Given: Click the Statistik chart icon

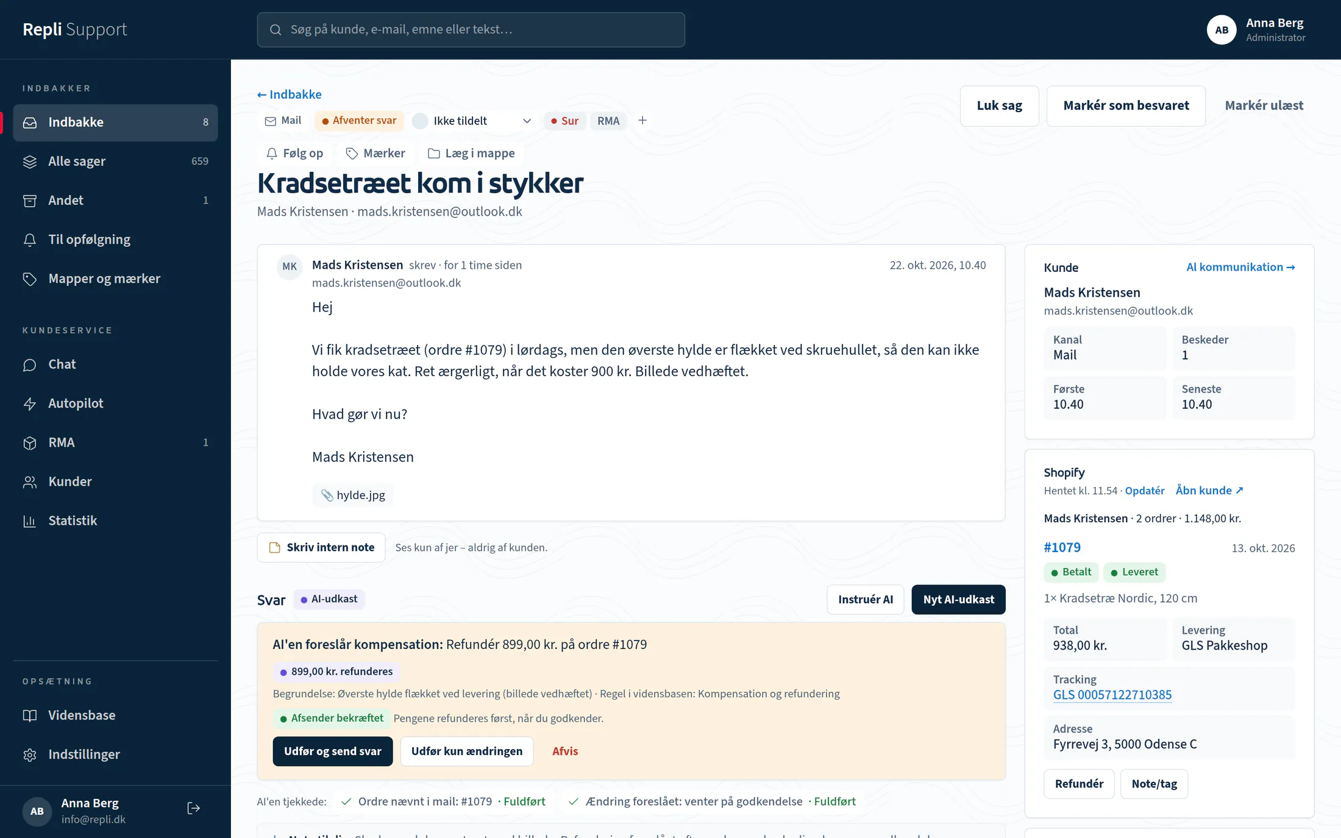Looking at the screenshot, I should click(x=30, y=520).
